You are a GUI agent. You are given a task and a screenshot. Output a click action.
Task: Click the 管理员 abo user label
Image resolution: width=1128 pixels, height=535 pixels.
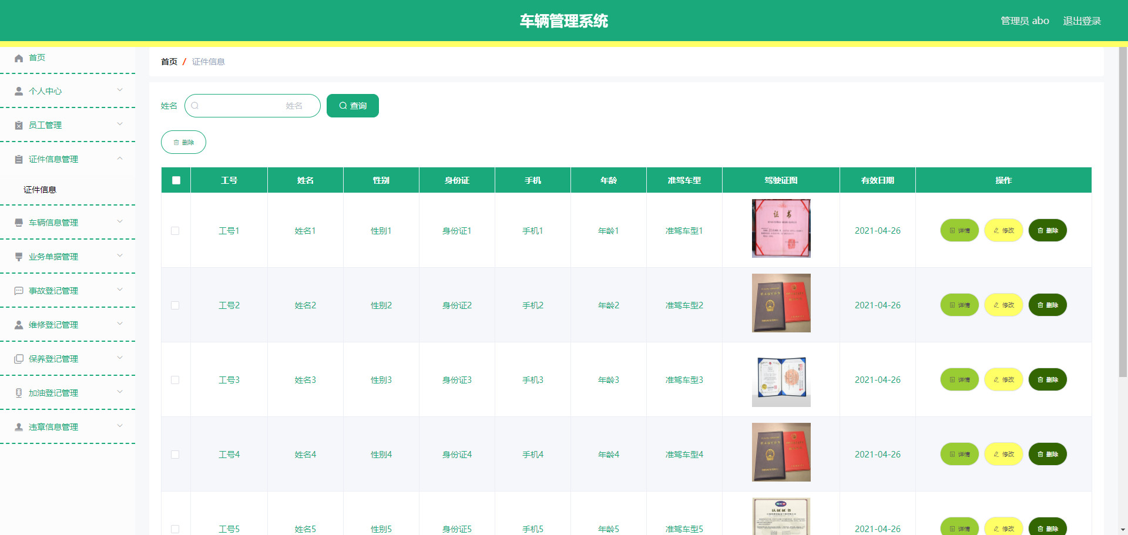point(1025,21)
